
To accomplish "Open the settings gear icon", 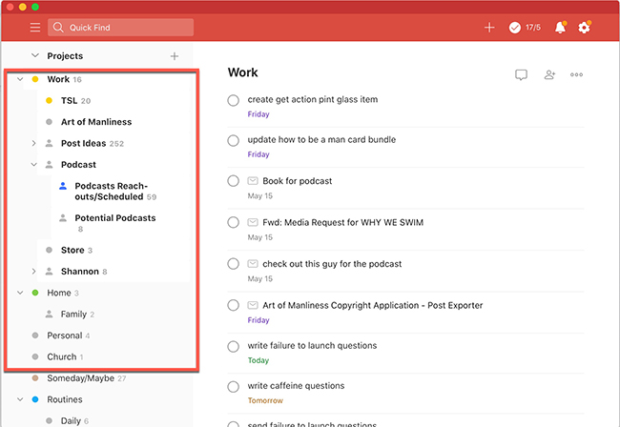I will click(584, 28).
